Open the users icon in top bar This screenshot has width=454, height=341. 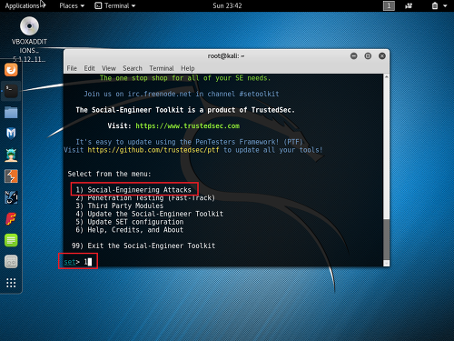pyautogui.click(x=409, y=5)
